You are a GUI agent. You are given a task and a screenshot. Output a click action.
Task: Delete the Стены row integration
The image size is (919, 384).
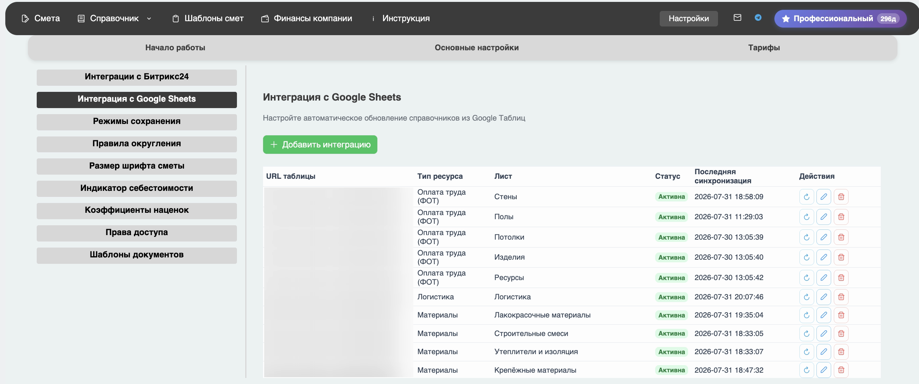click(x=841, y=197)
